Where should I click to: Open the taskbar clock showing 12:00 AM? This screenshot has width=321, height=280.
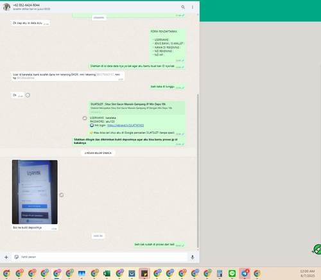(308, 274)
